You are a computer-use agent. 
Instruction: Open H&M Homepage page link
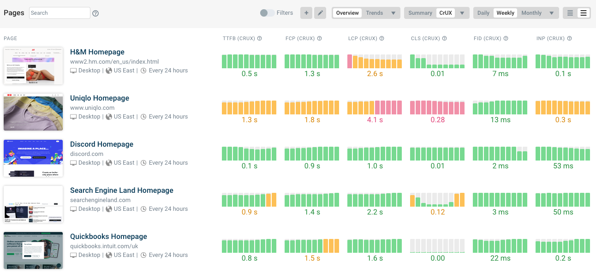pos(97,52)
